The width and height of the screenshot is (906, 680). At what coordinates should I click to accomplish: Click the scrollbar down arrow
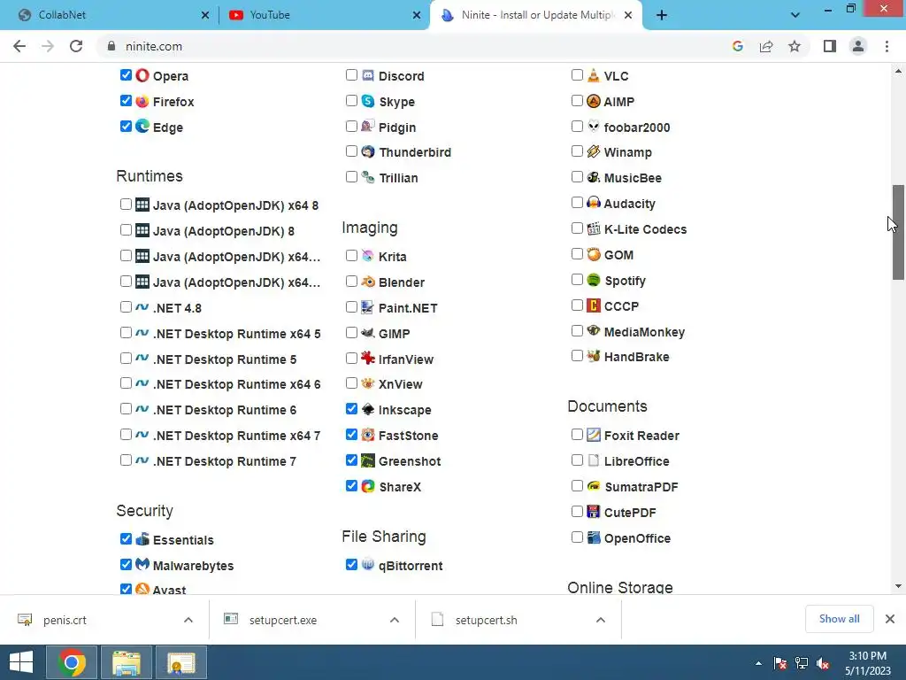[898, 586]
